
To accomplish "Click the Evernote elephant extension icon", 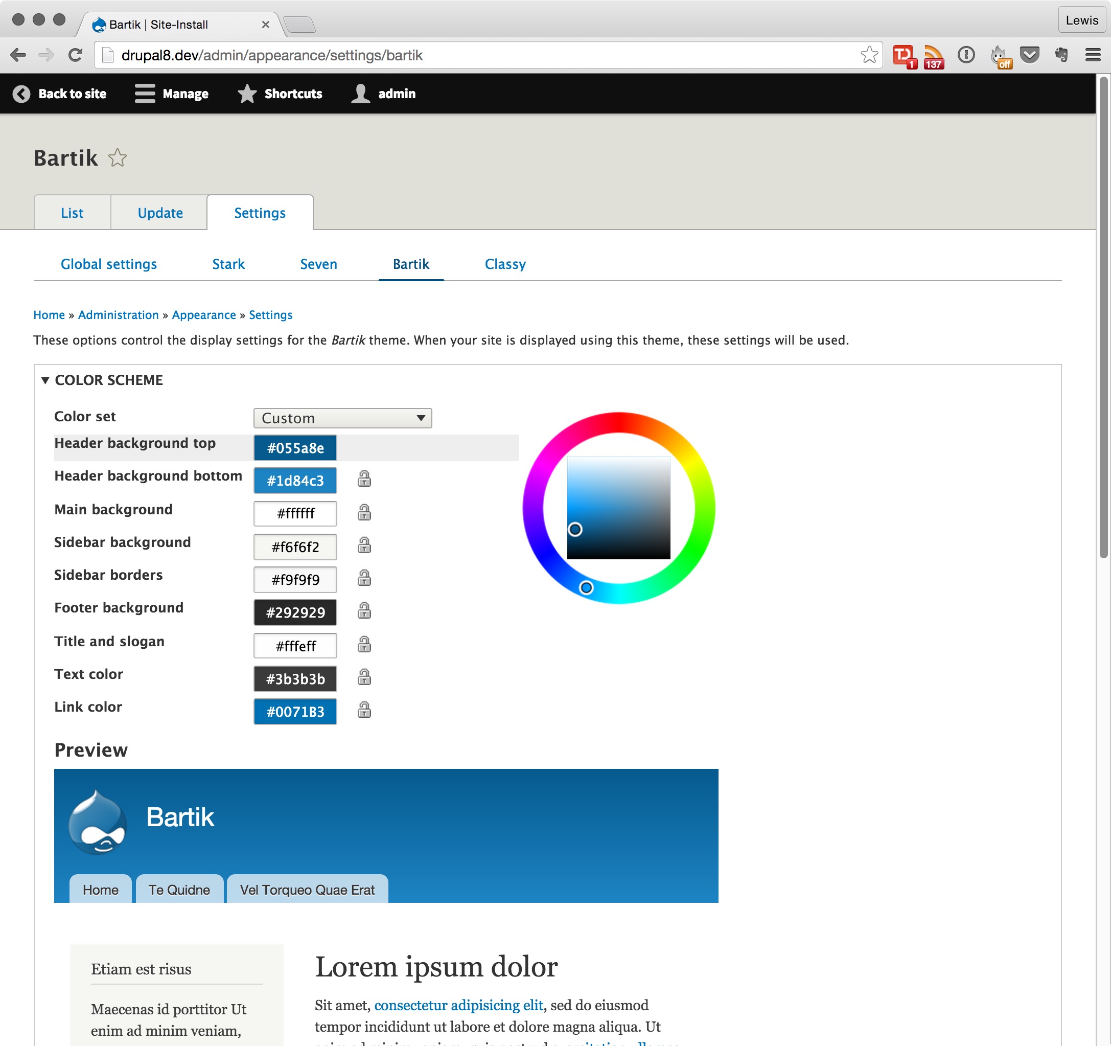I will [1061, 55].
